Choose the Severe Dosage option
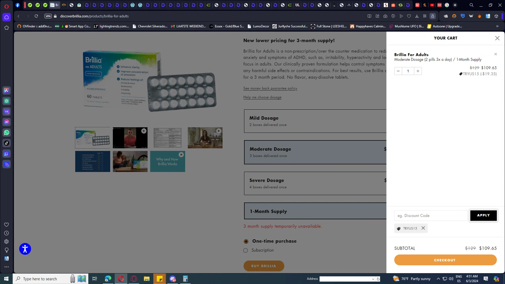505x284 pixels. click(x=315, y=183)
